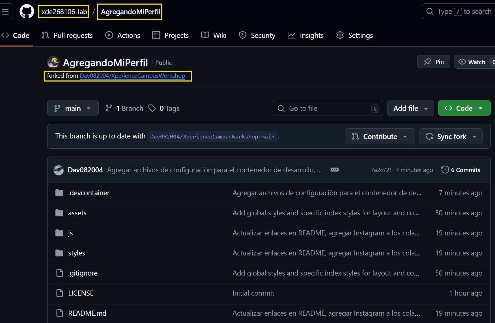Open the main branch selector dropdown
The height and width of the screenshot is (323, 495).
click(73, 108)
